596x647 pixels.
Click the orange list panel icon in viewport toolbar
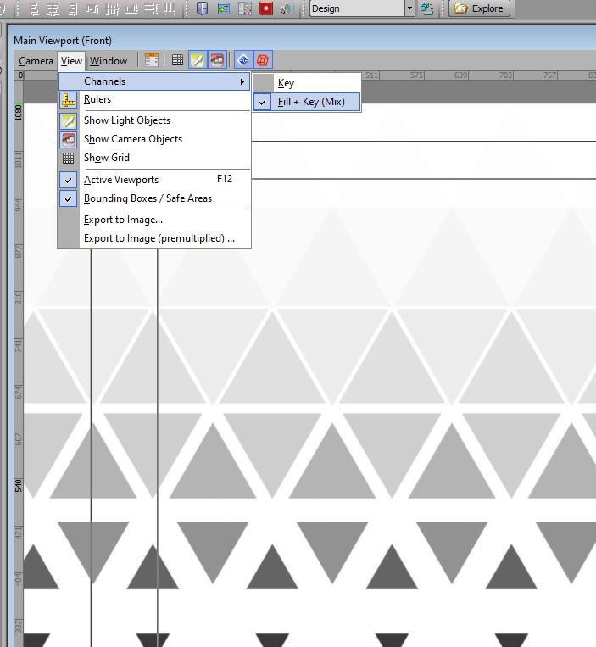click(x=152, y=60)
